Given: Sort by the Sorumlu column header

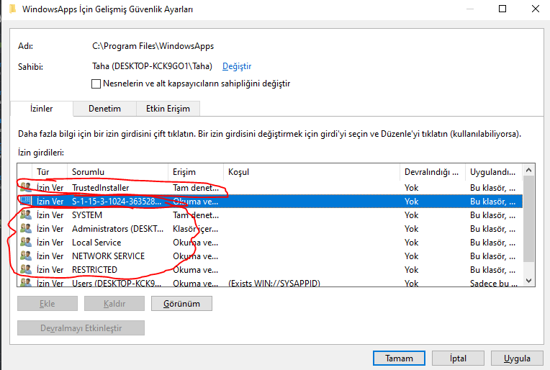Looking at the screenshot, I should [x=117, y=172].
